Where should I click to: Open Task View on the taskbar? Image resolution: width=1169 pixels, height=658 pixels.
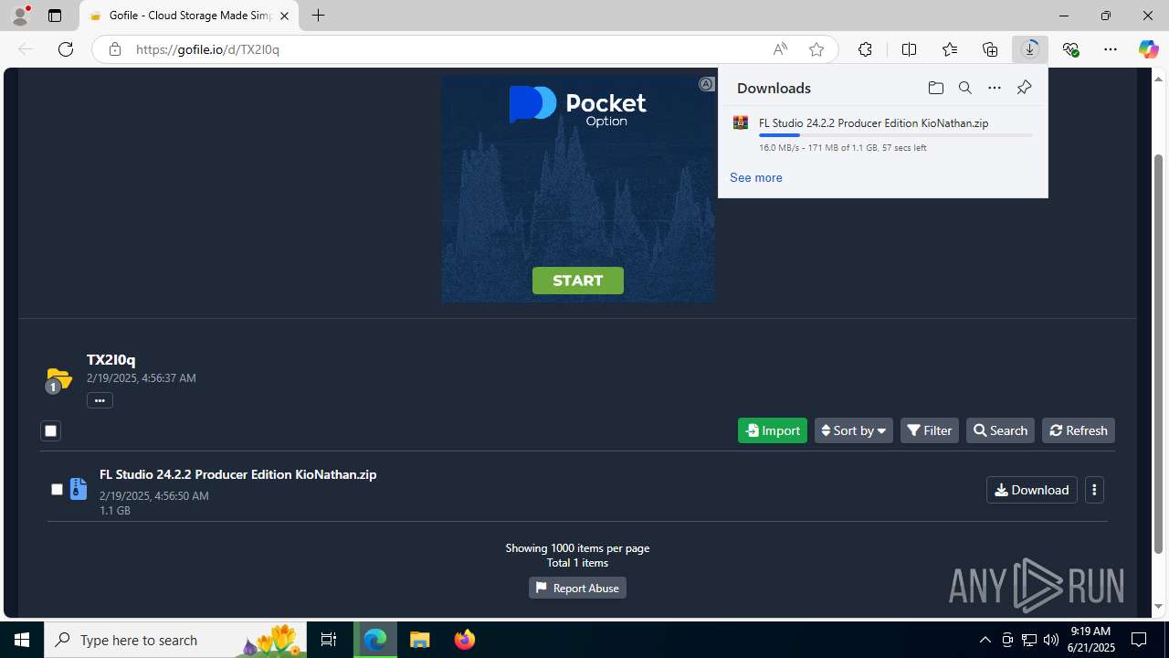pyautogui.click(x=329, y=640)
